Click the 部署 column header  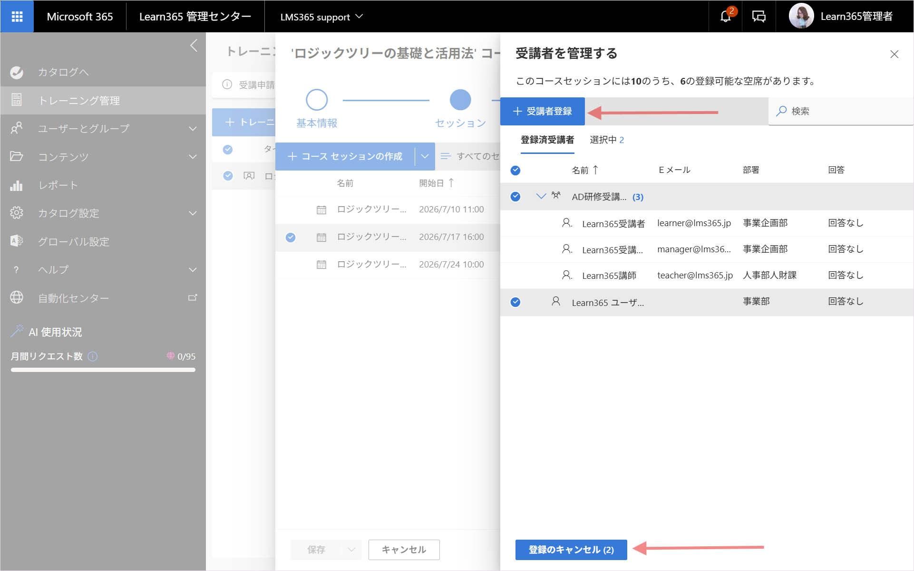tap(751, 170)
